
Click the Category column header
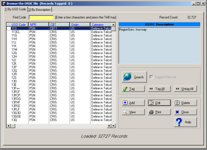pyautogui.click(x=101, y=25)
